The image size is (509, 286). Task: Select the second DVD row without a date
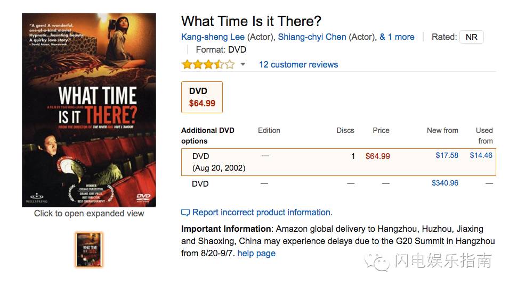(x=200, y=184)
